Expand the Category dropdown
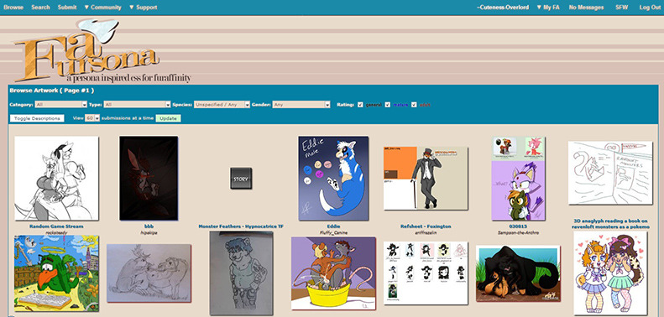 coord(61,105)
